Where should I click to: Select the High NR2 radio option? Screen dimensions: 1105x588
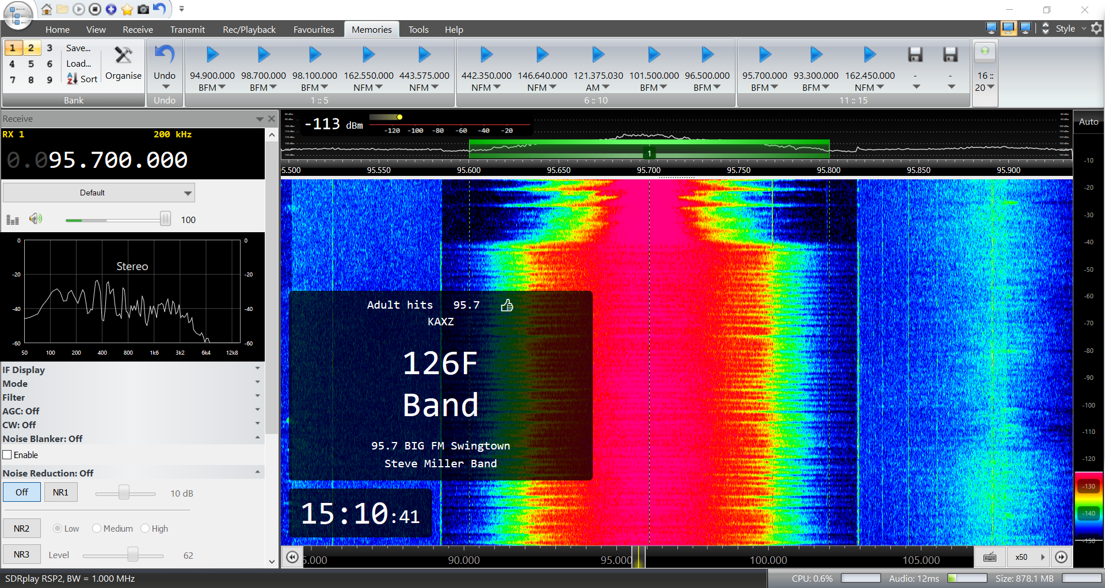pyautogui.click(x=145, y=529)
